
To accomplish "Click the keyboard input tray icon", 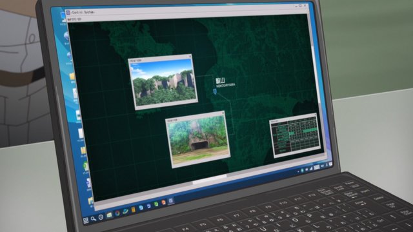I will (317, 168).
